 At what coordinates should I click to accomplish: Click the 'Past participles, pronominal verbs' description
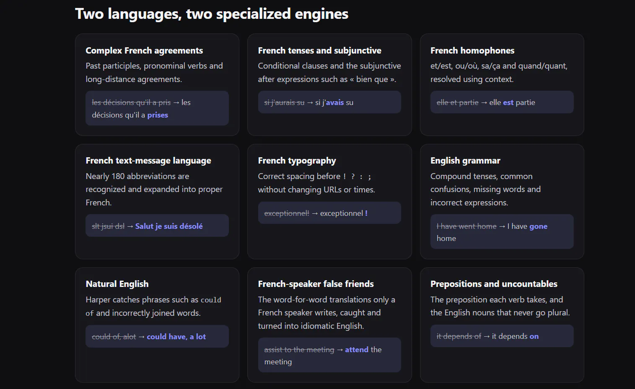click(154, 72)
